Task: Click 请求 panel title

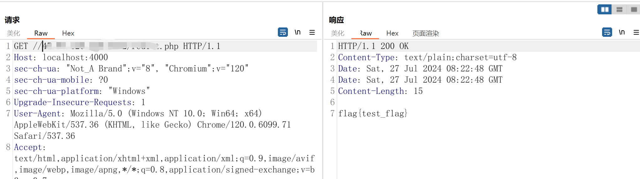Action: (x=12, y=20)
